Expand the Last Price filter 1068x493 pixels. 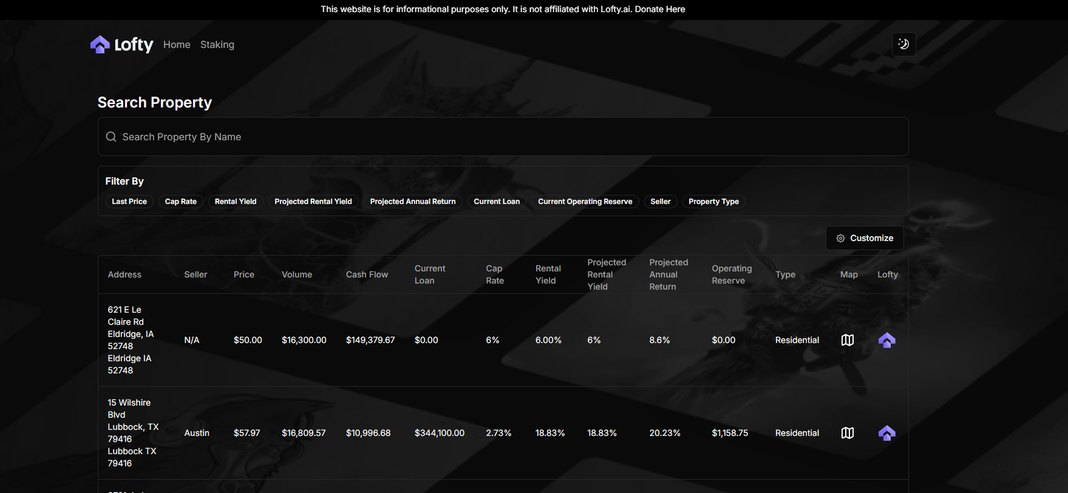[x=129, y=202]
